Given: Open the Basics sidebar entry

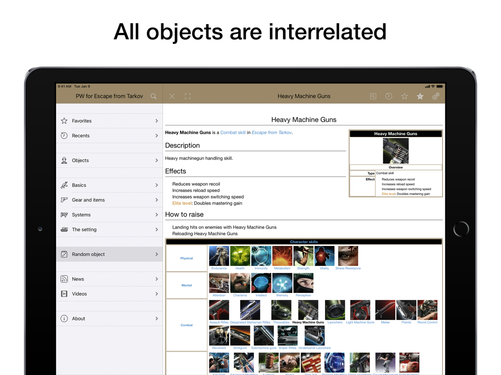Looking at the screenshot, I should coord(109,185).
